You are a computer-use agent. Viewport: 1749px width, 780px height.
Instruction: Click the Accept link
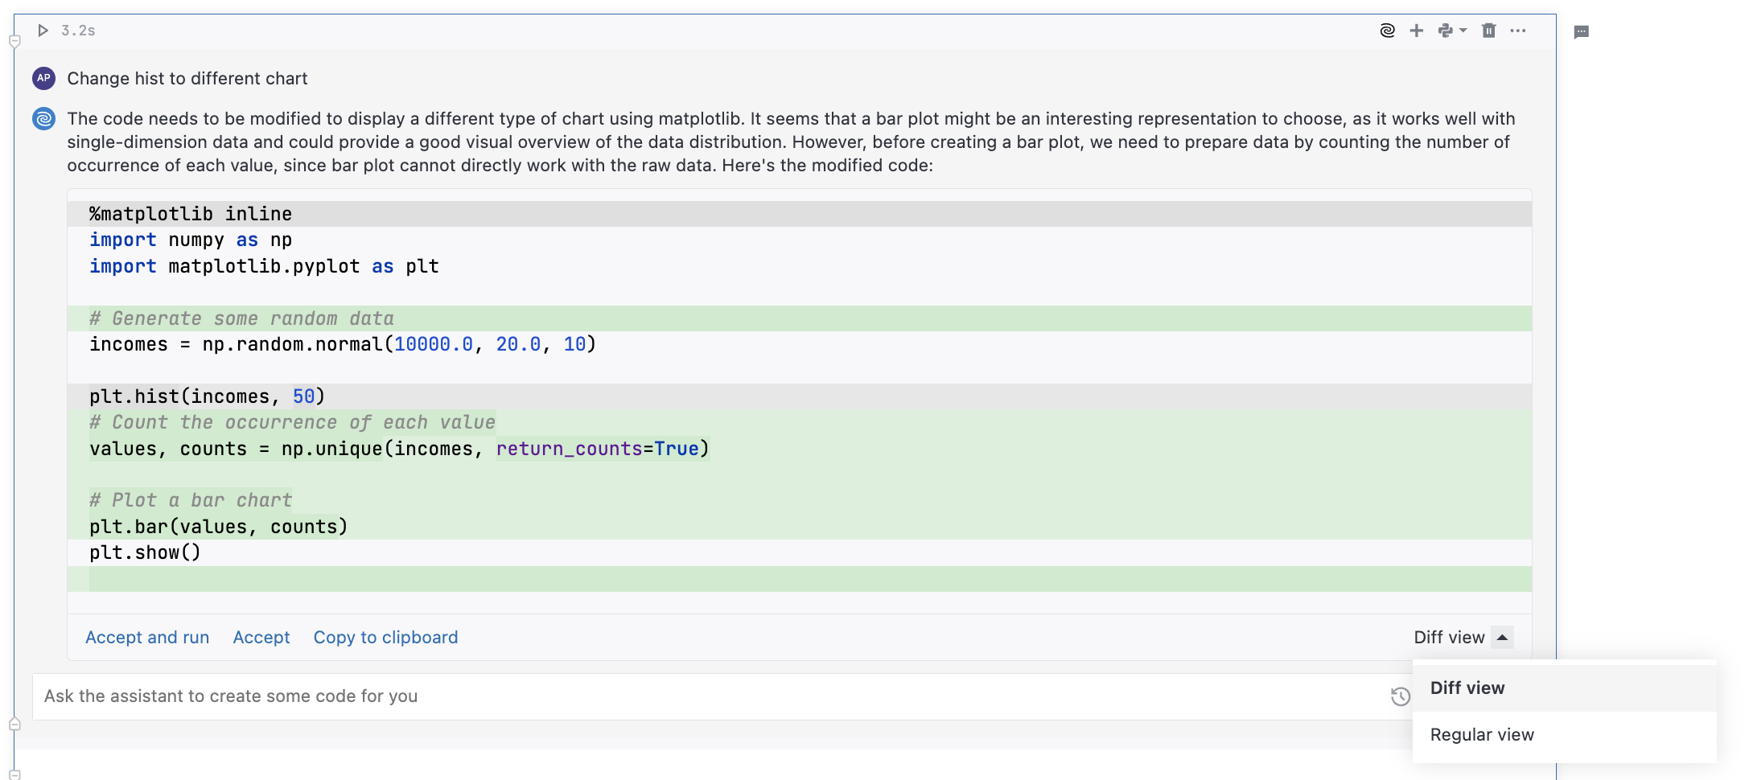261,637
